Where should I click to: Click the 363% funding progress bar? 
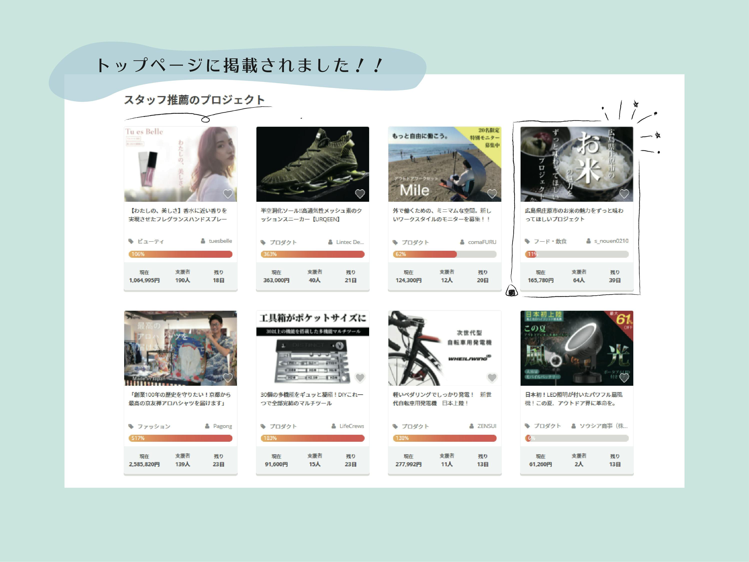(312, 254)
